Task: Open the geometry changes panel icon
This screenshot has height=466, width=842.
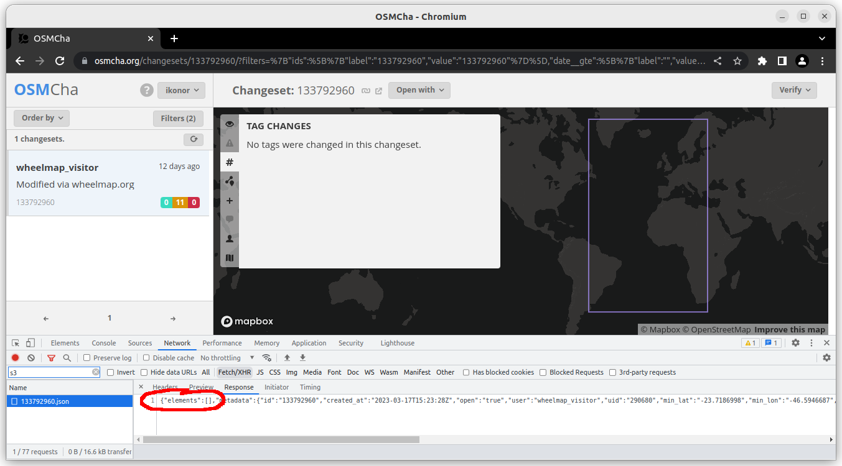Action: coord(230,181)
